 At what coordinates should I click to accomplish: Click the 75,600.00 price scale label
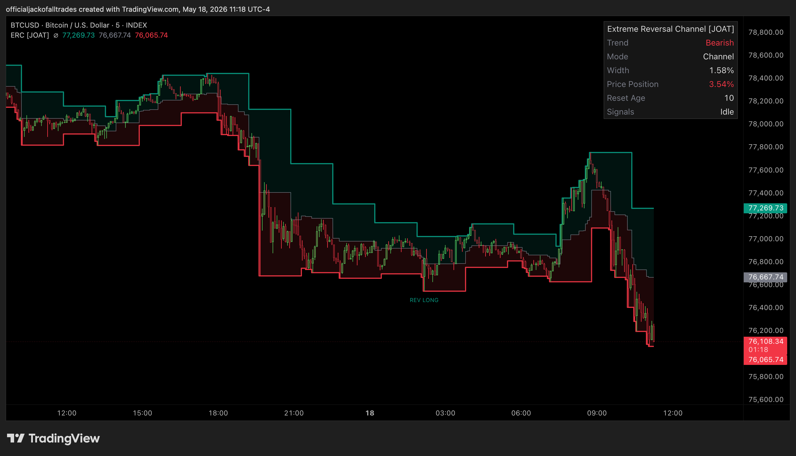(x=766, y=400)
